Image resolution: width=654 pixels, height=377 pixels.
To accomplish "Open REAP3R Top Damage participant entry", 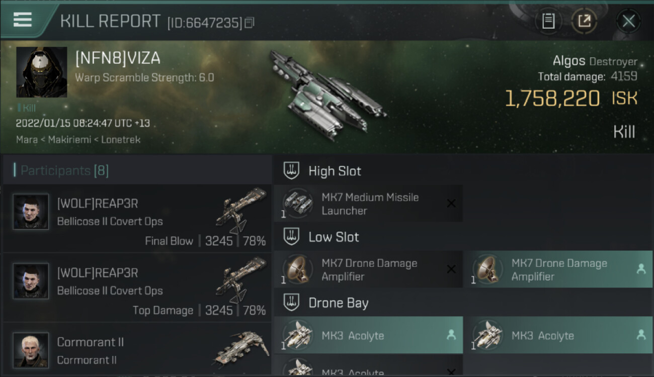I will tap(137, 288).
